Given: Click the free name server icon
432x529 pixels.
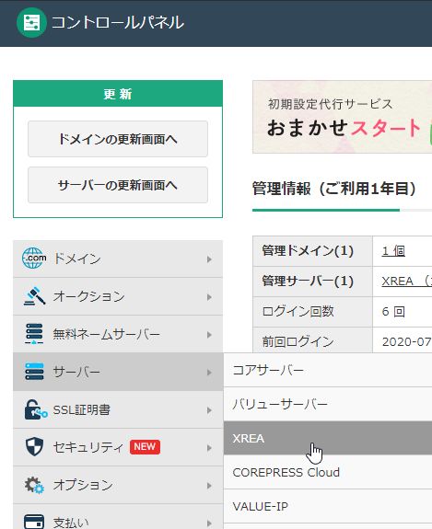Looking at the screenshot, I should click(34, 334).
